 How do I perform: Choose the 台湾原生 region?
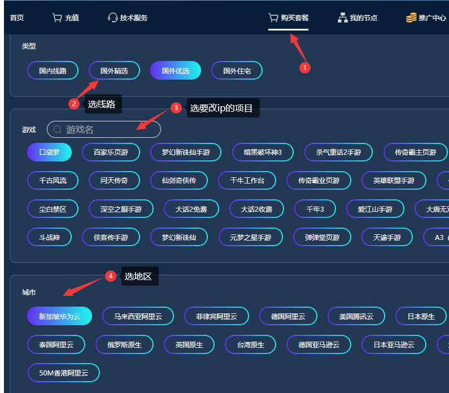point(251,344)
